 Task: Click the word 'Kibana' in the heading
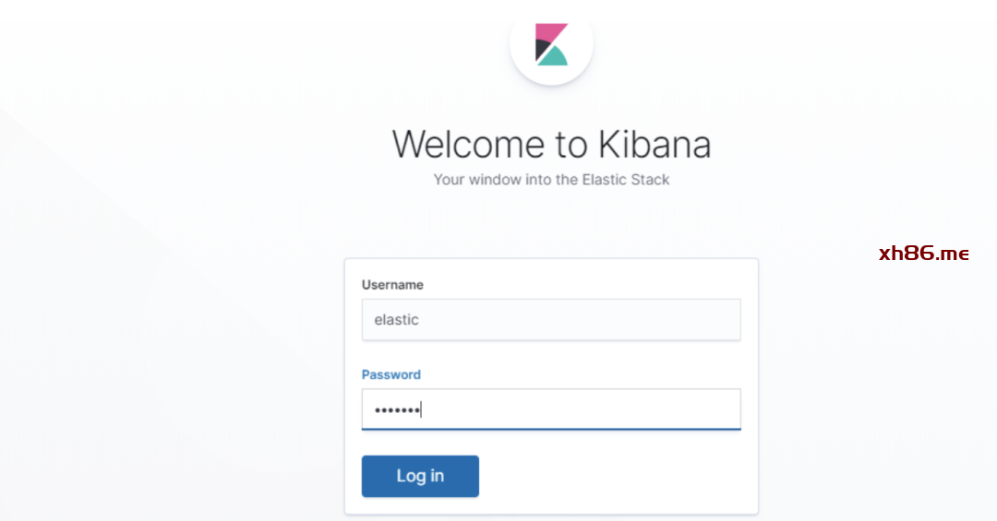tap(654, 145)
